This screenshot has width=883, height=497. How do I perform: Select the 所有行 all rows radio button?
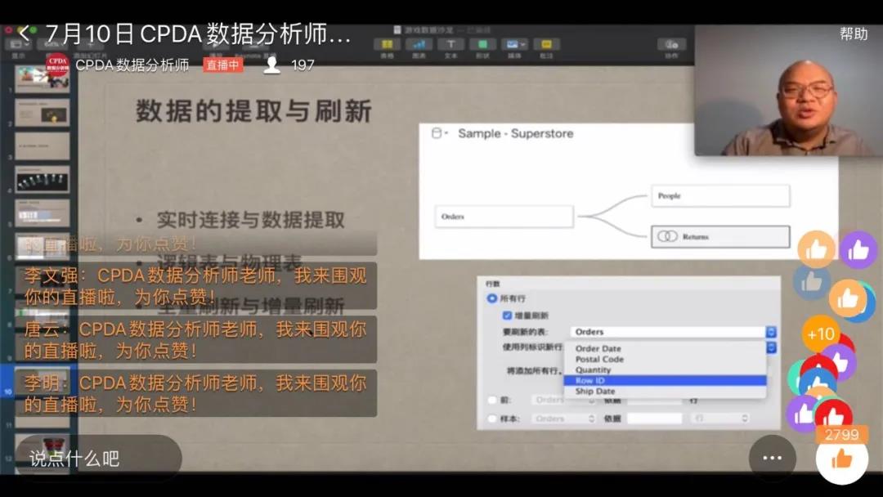(x=491, y=298)
